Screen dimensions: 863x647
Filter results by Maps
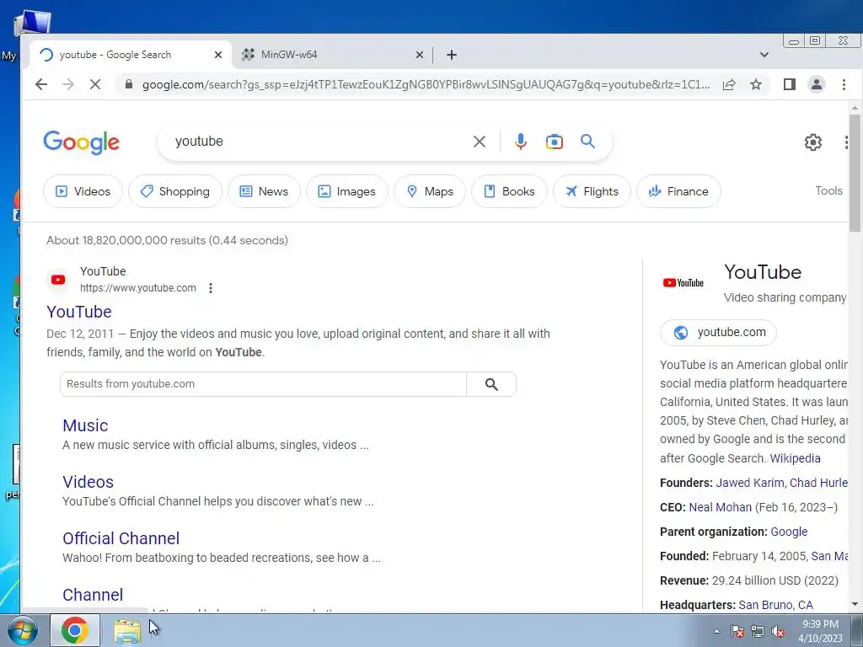point(430,191)
